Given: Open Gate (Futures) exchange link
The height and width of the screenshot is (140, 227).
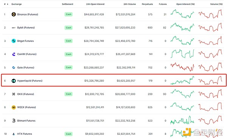Looking at the screenshot, I should [x=26, y=67].
